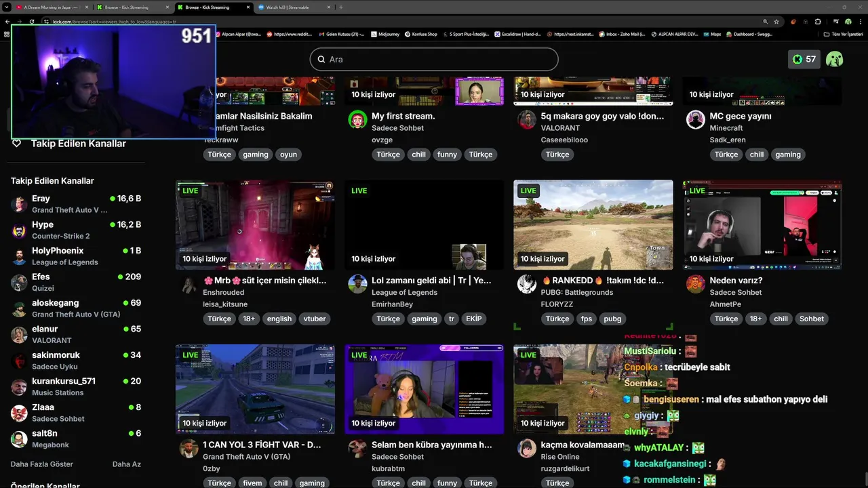This screenshot has height=488, width=868.
Task: Open aloskegang avatar in sidebar
Action: click(20, 308)
